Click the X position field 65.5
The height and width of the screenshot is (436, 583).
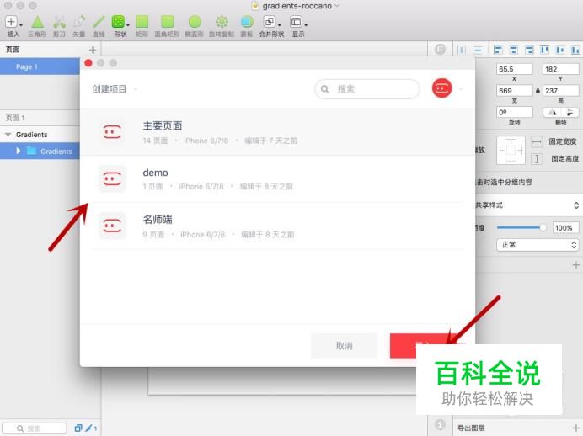(514, 69)
